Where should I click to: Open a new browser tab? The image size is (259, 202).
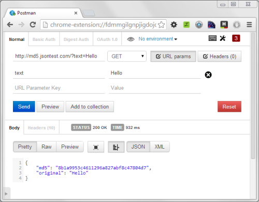point(89,13)
